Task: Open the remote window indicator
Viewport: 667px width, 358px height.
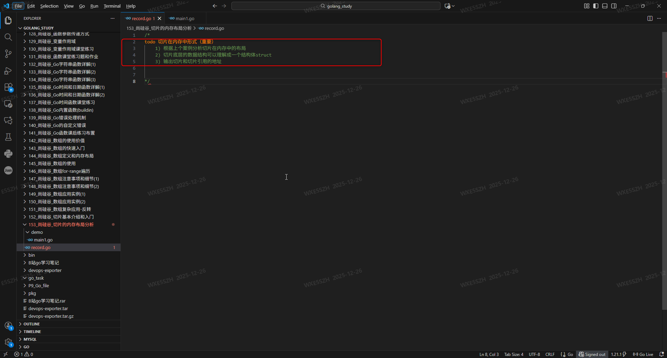Action: point(6,354)
